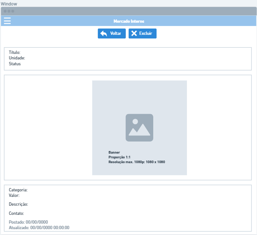
Task: Select the Descrição field
Action: point(18,204)
